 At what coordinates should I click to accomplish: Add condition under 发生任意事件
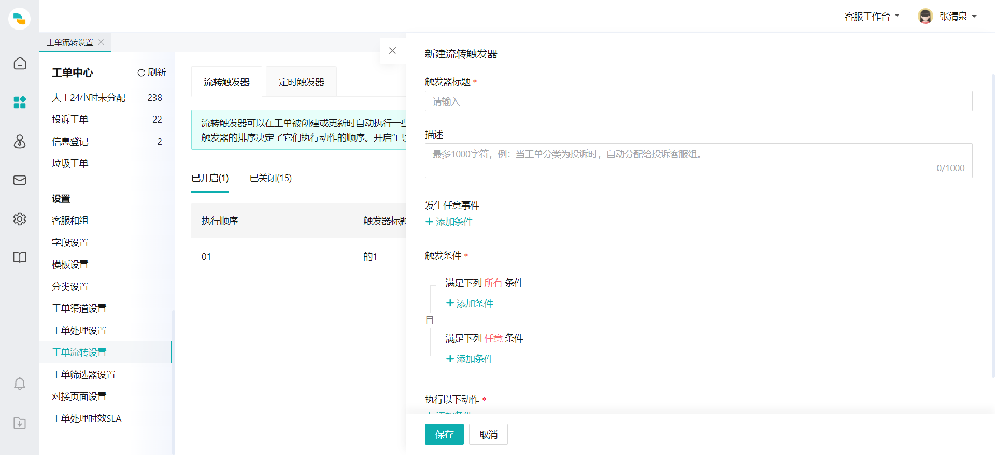449,222
